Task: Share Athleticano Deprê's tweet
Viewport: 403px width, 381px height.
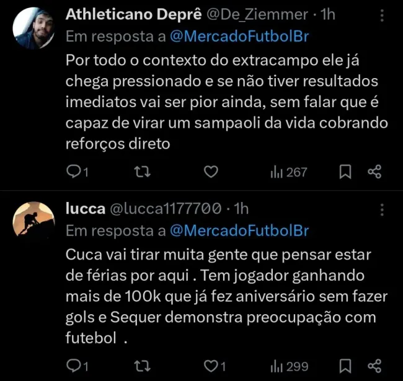Action: pyautogui.click(x=374, y=172)
